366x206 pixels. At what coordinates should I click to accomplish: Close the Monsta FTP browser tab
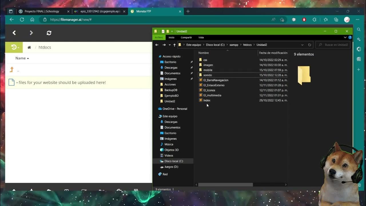[x=180, y=11]
